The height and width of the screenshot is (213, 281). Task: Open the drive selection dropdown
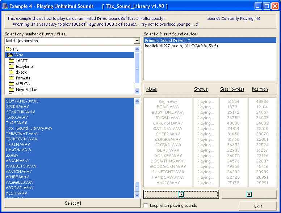tap(137, 41)
